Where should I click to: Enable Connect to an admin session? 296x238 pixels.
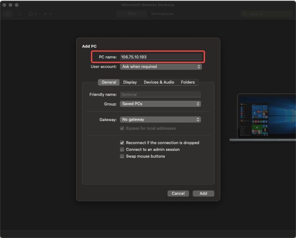pyautogui.click(x=122, y=149)
